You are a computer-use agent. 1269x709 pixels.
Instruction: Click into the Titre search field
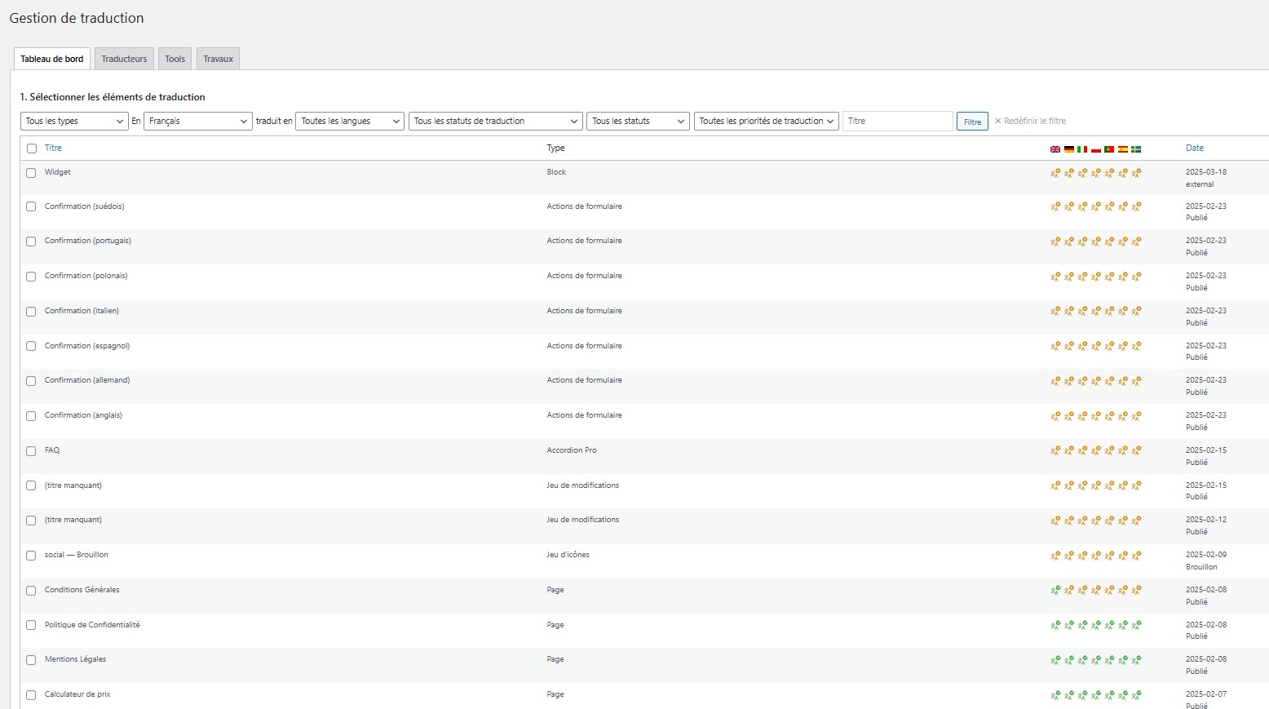(897, 122)
